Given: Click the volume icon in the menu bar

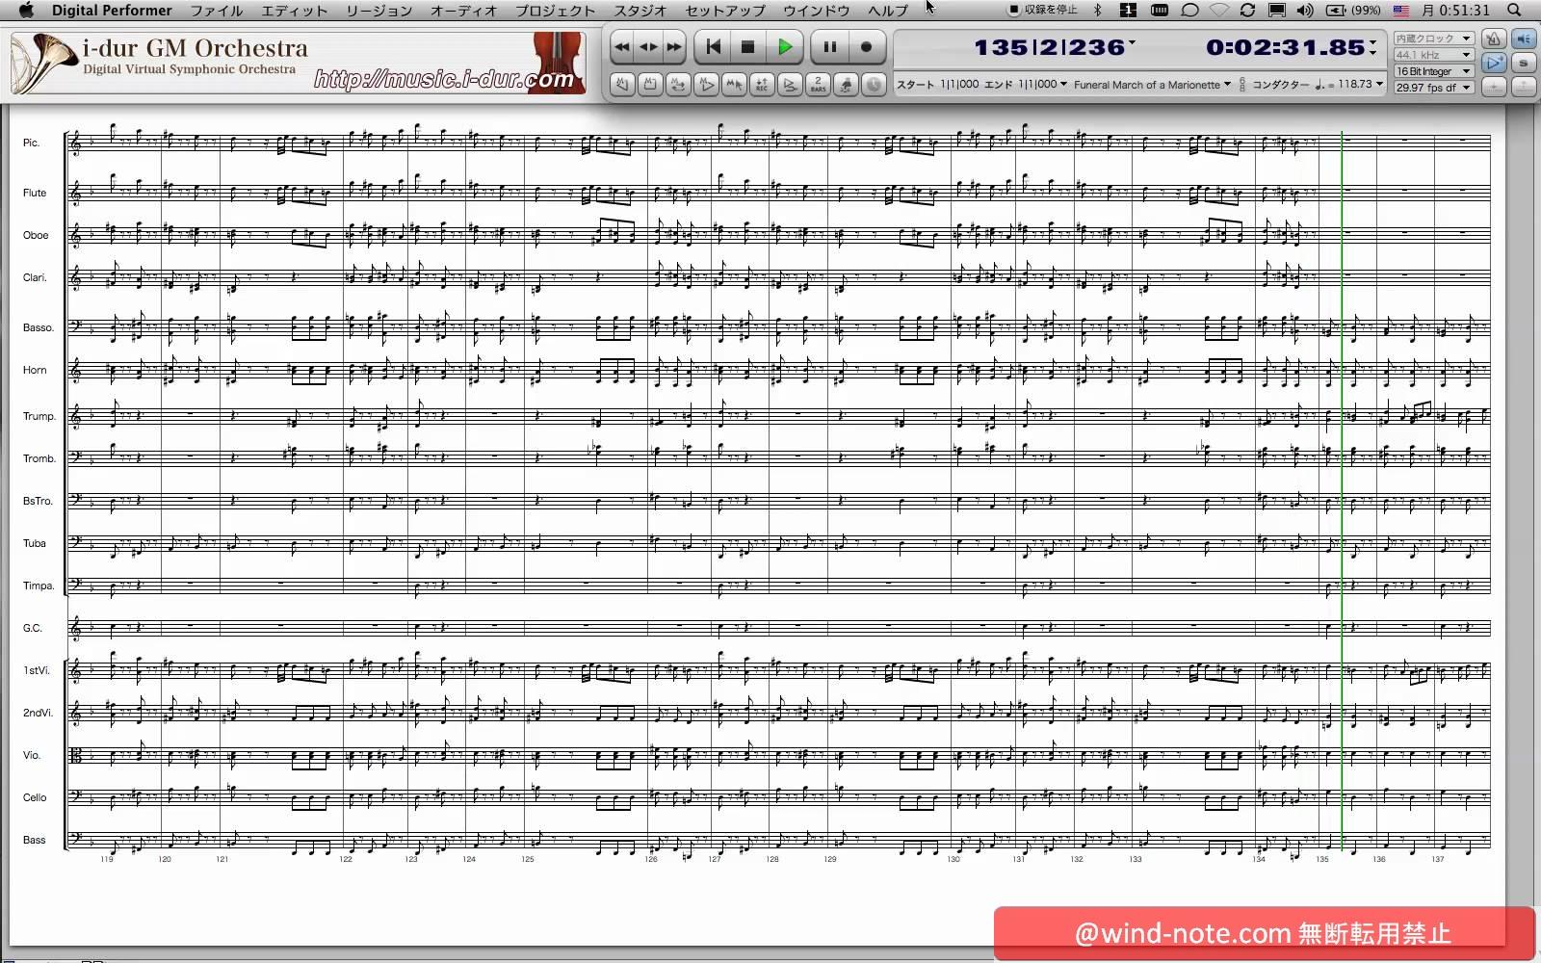Looking at the screenshot, I should point(1305,10).
